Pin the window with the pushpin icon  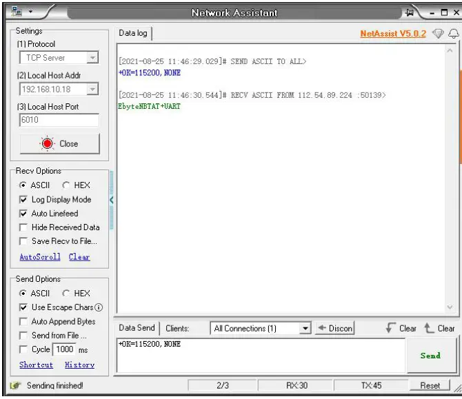[410, 12]
